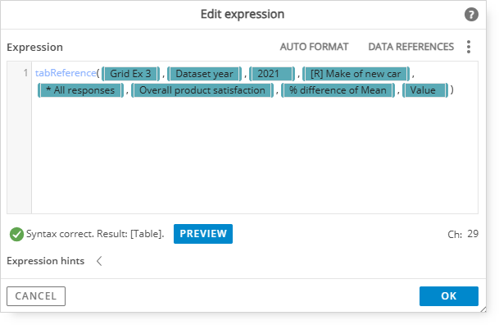Select the Grid Ex 3 reference token
This screenshot has width=499, height=325.
[x=130, y=74]
